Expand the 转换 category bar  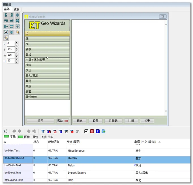tap(47, 49)
